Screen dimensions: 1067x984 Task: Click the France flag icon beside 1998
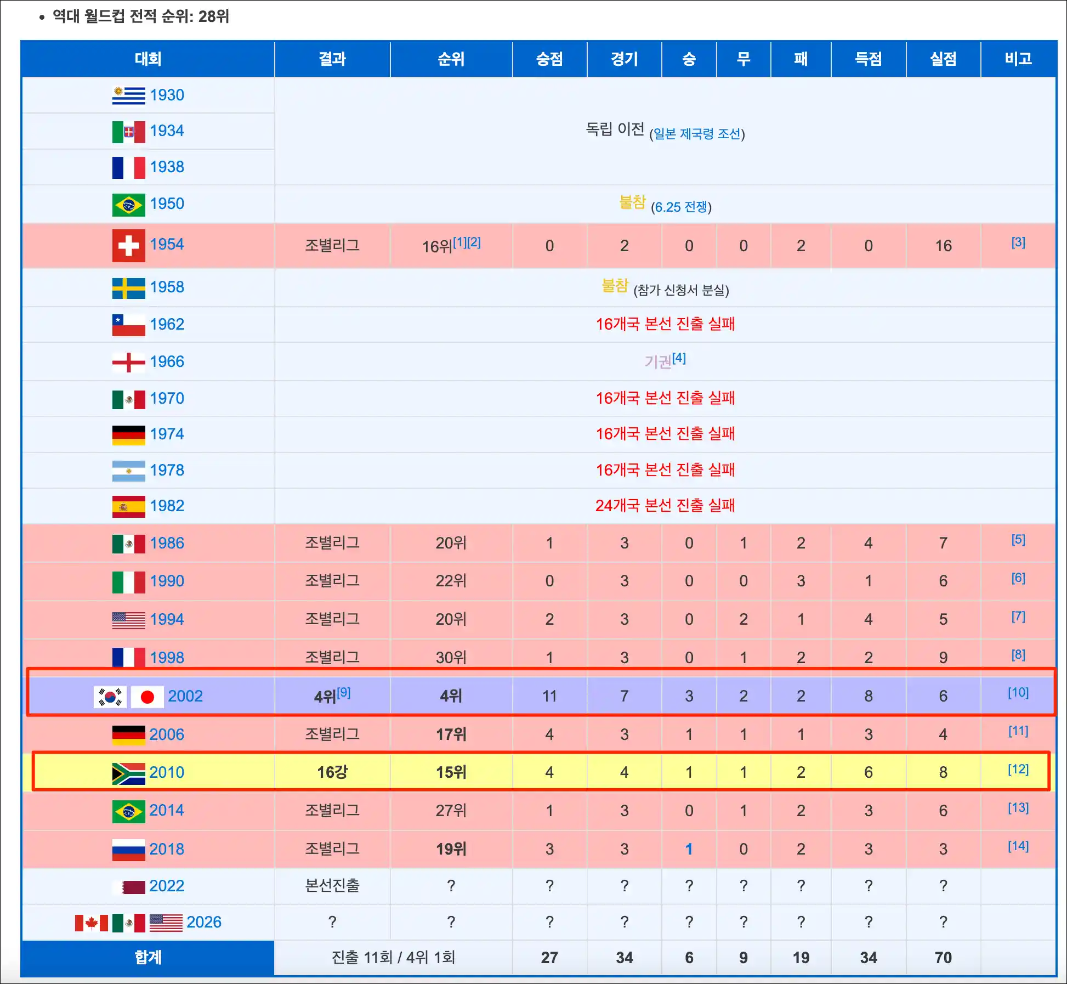[128, 657]
